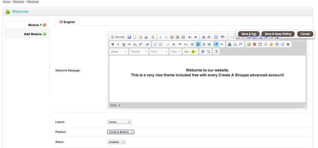Open the Layout dropdown set to Home

click(119, 122)
